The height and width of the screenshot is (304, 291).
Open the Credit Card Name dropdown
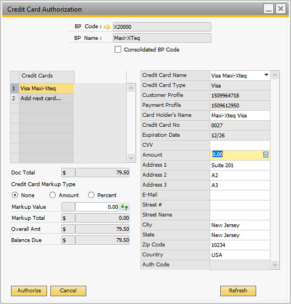tap(267, 75)
